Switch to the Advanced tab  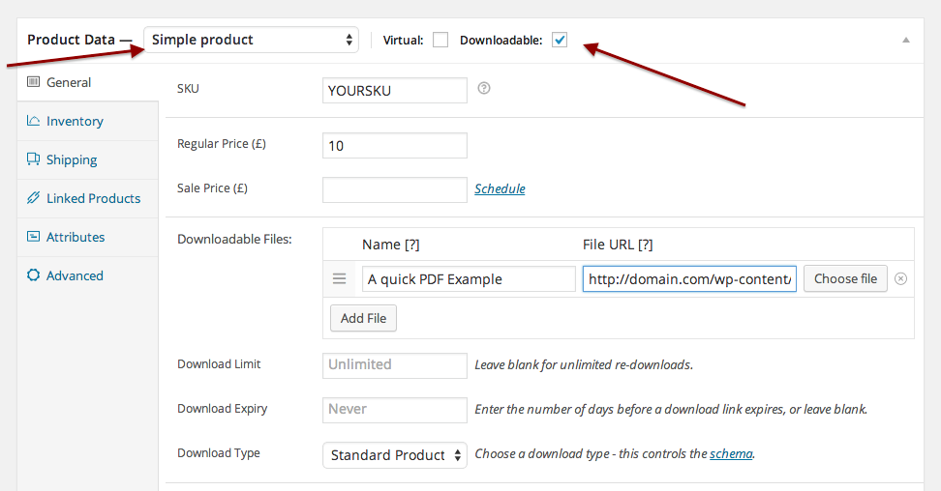88,275
